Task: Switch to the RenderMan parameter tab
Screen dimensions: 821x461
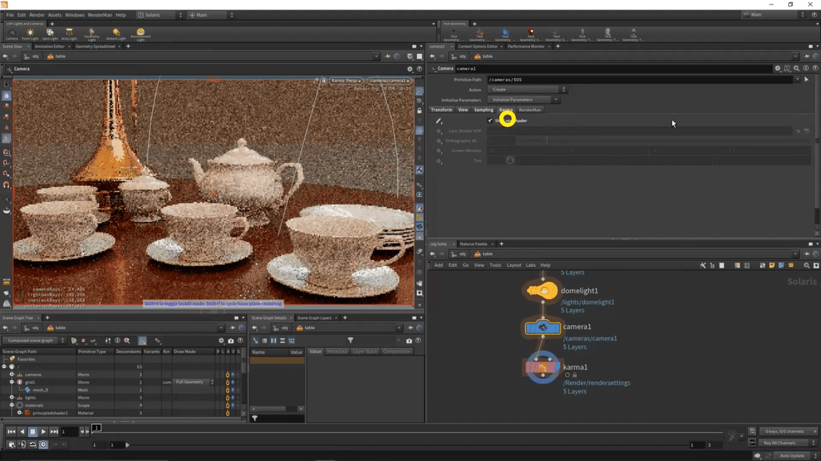Action: (x=530, y=110)
